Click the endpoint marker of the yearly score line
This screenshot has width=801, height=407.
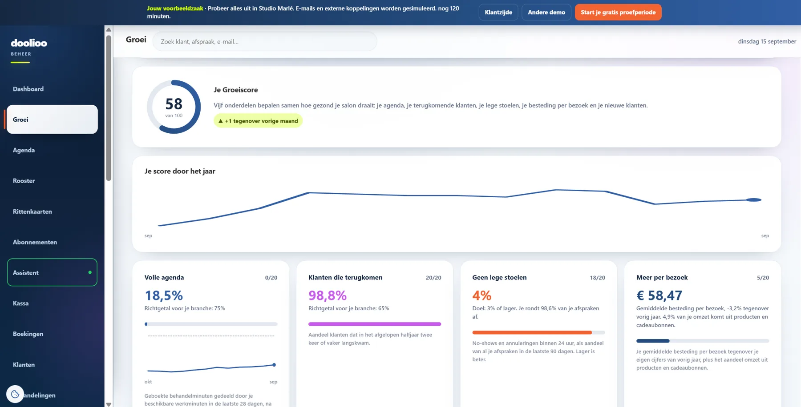pos(754,200)
